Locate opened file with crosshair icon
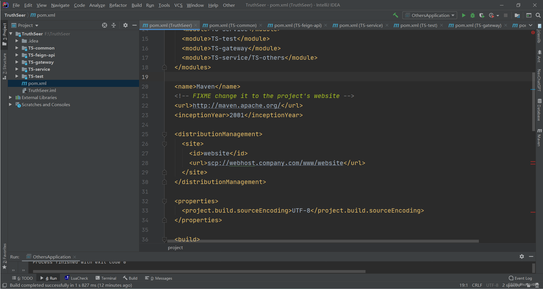 click(105, 25)
